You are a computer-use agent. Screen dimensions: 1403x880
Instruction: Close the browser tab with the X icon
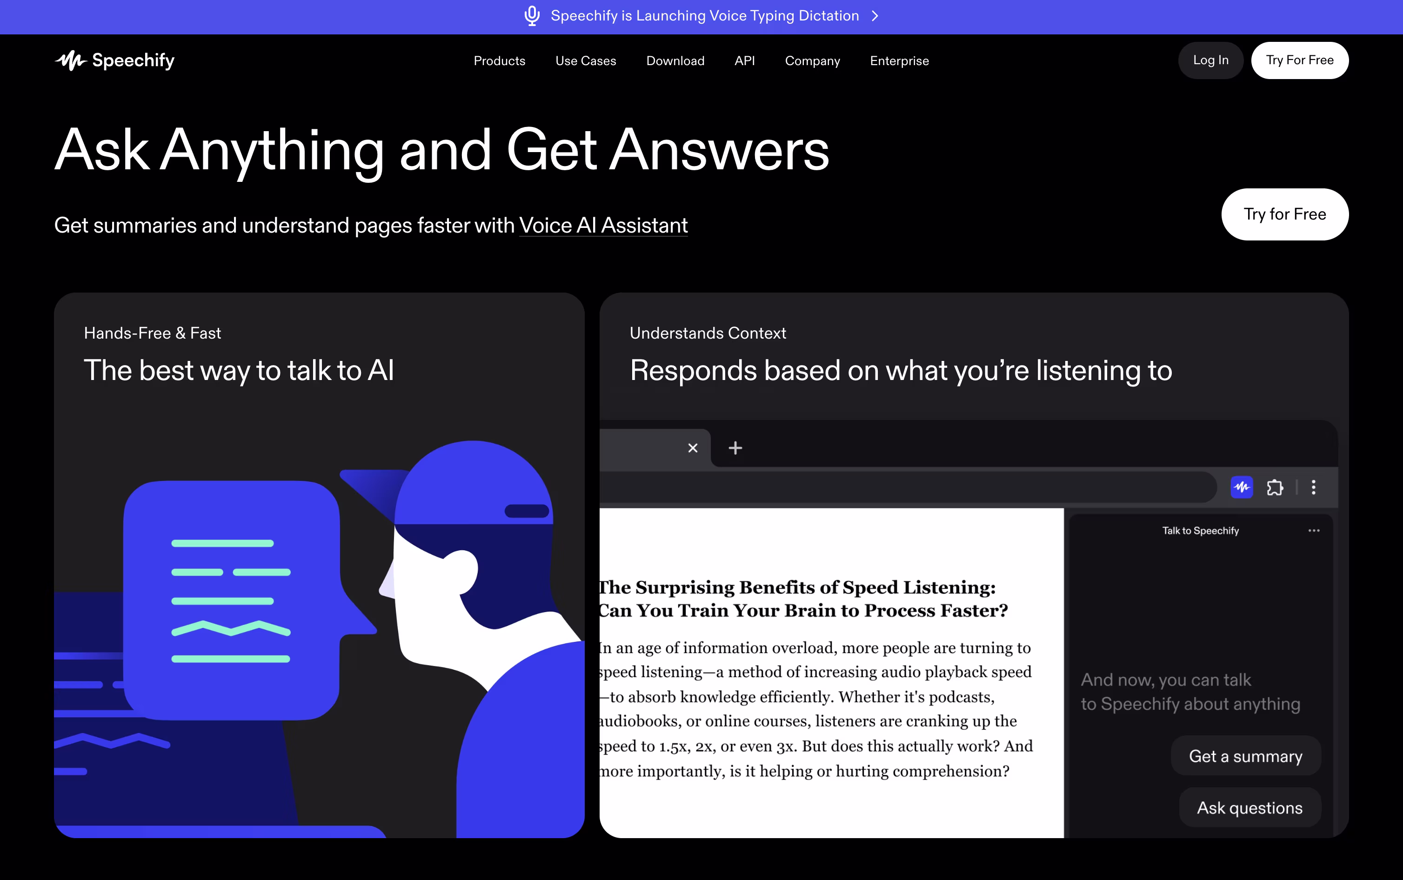pyautogui.click(x=693, y=448)
